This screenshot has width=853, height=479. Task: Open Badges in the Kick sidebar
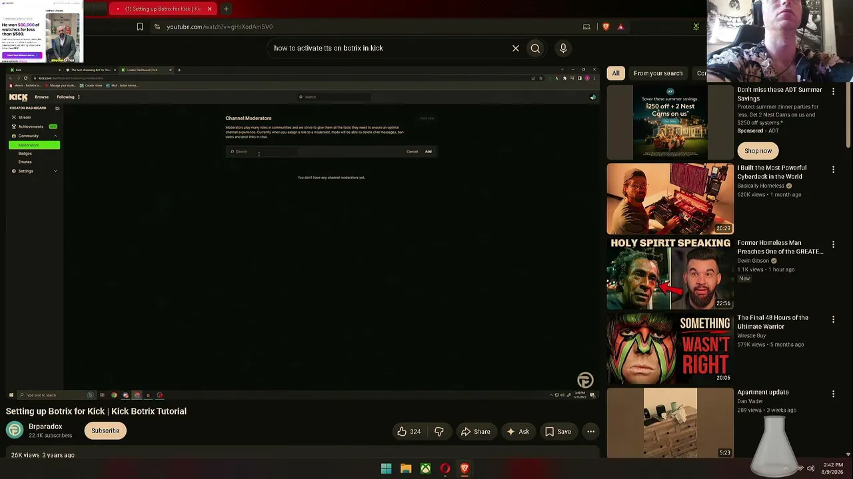[25, 154]
